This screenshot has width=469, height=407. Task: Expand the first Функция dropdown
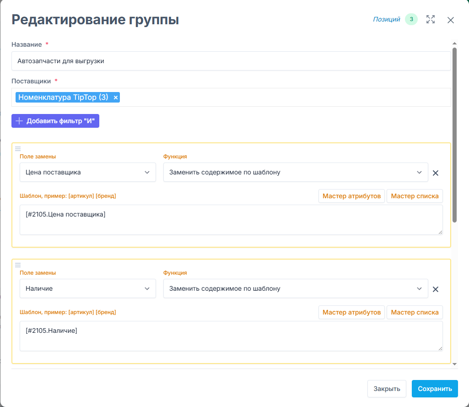(x=295, y=173)
